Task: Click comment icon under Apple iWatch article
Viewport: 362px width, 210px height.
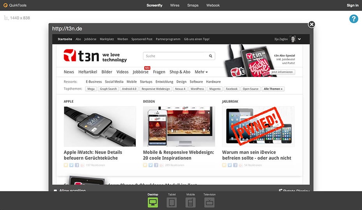Action: pos(66,165)
